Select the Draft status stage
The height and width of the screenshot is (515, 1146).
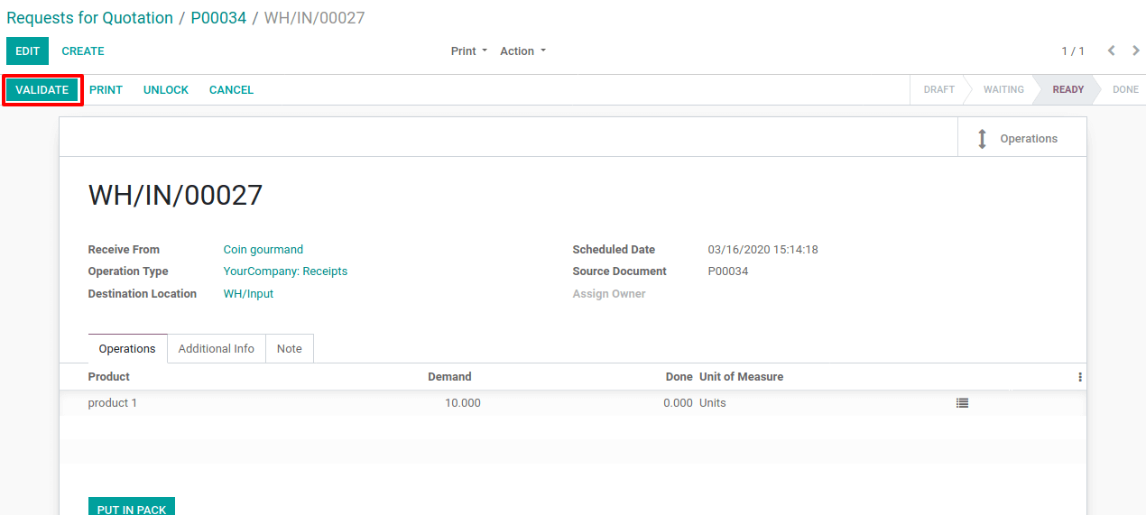pos(938,90)
